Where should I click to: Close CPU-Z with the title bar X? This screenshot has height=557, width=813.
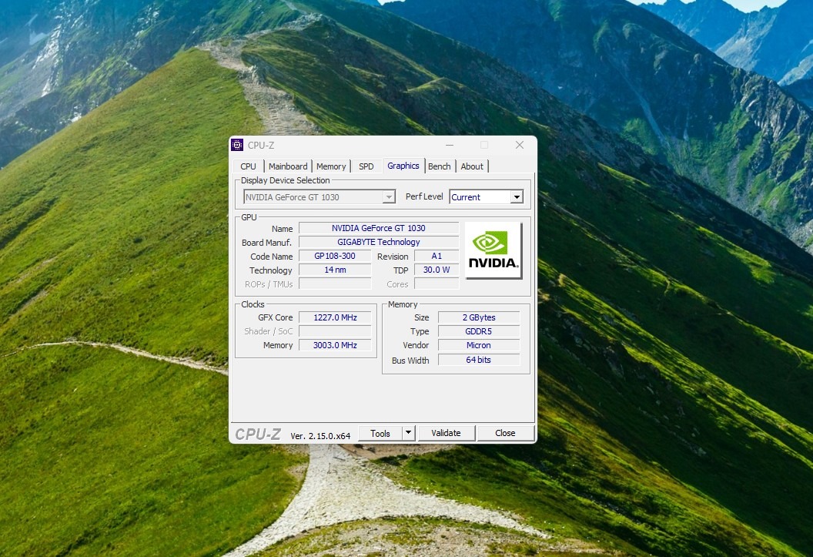(x=520, y=145)
